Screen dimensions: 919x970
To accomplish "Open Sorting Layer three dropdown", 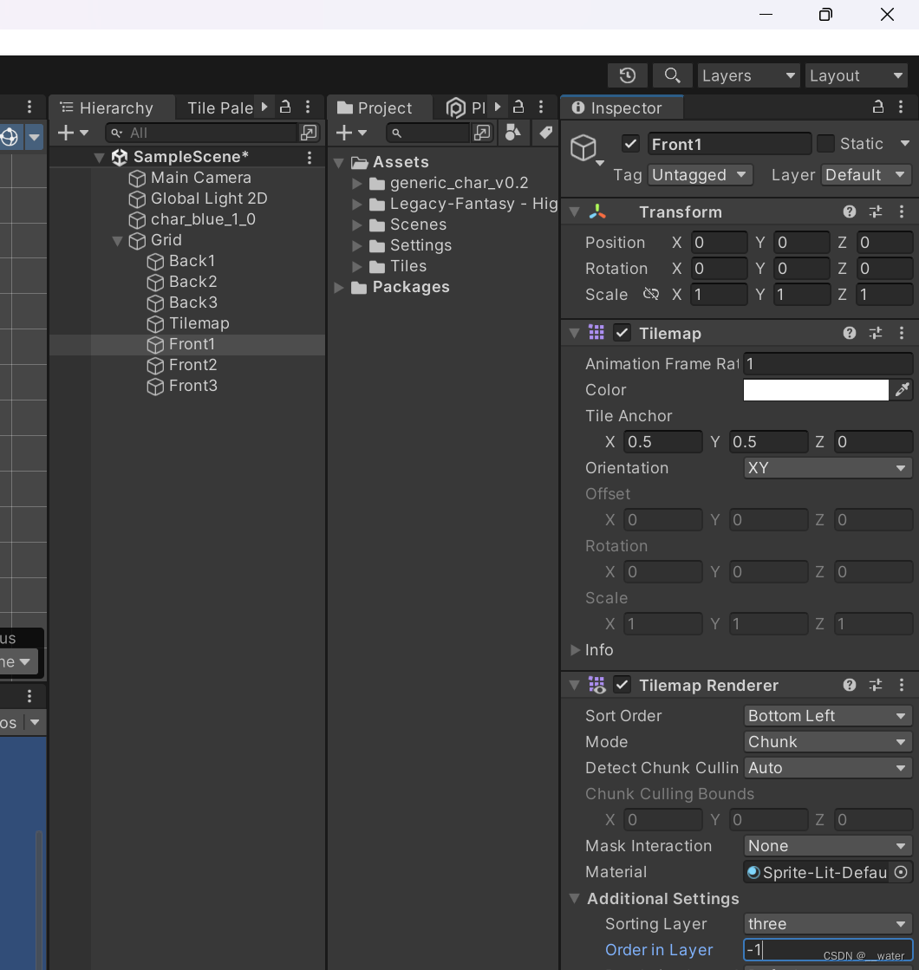I will [827, 923].
